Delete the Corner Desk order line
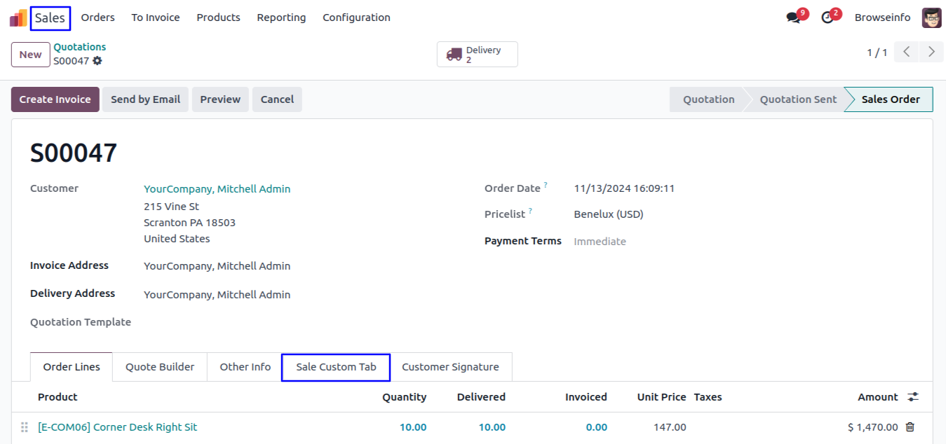Screen dimensions: 946x444 pos(910,427)
